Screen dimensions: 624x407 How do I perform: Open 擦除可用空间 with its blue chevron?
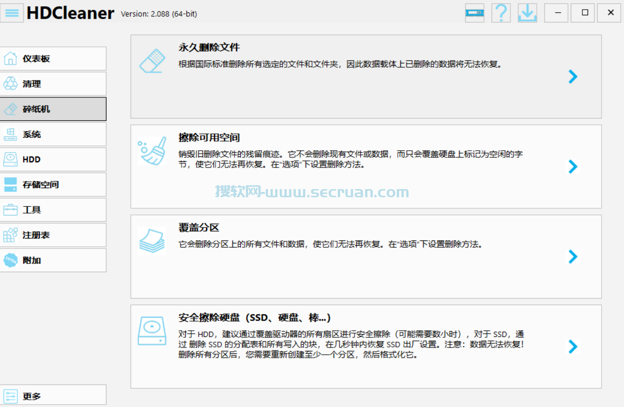pos(573,167)
